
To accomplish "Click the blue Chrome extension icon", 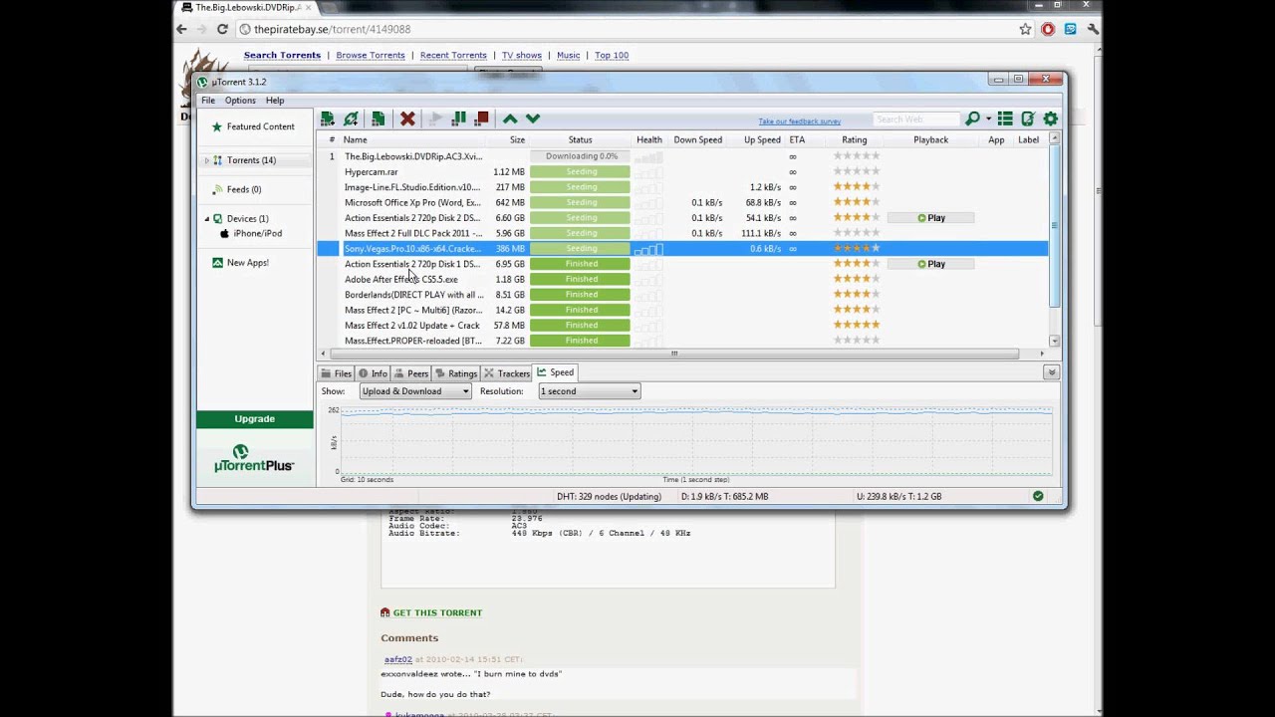I will click(x=1070, y=30).
